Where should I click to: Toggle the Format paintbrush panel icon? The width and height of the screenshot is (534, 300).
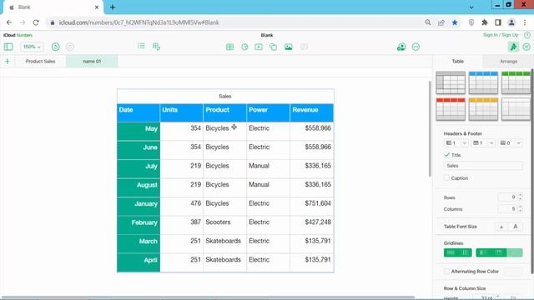[x=513, y=47]
